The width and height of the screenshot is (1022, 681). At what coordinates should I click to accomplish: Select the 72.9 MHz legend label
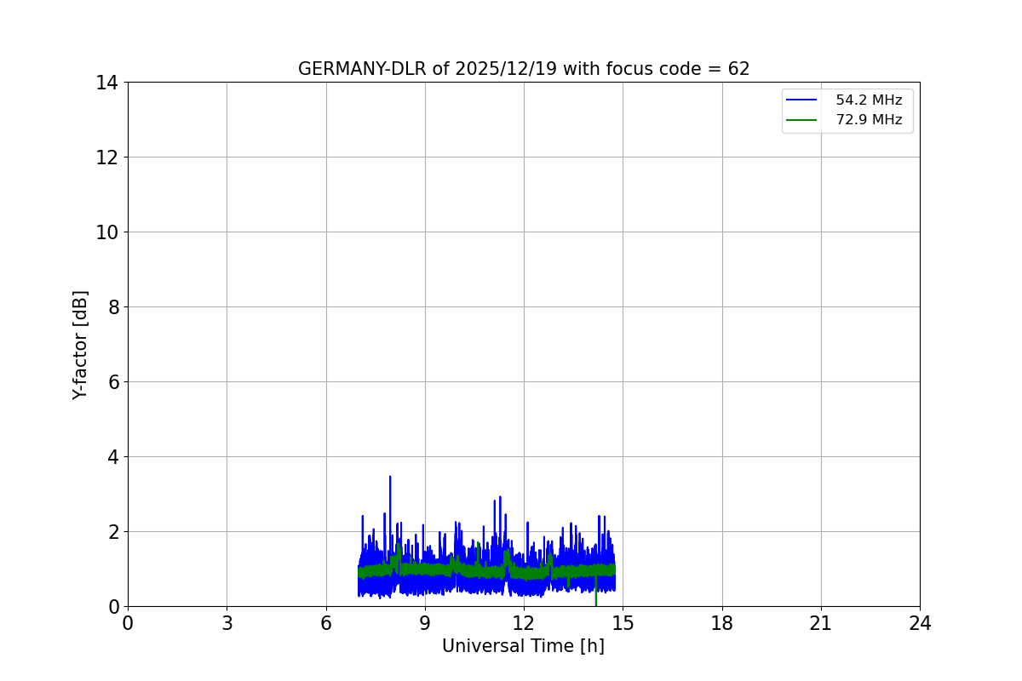[869, 120]
